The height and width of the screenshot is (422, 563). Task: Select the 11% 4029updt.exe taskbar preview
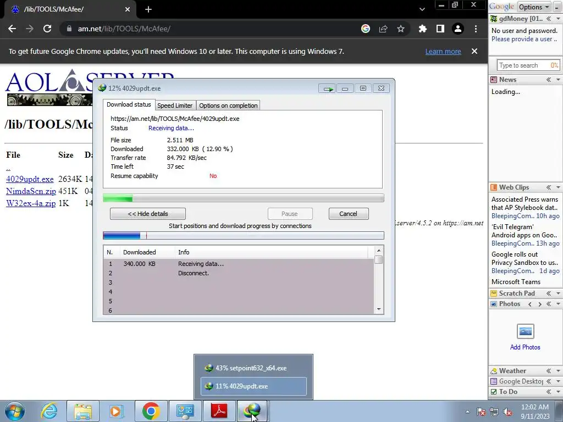click(253, 386)
